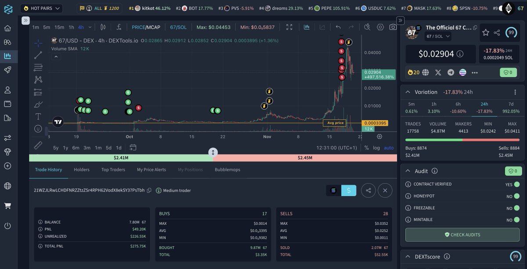Open the HOT PAIRS dropdown

point(41,8)
